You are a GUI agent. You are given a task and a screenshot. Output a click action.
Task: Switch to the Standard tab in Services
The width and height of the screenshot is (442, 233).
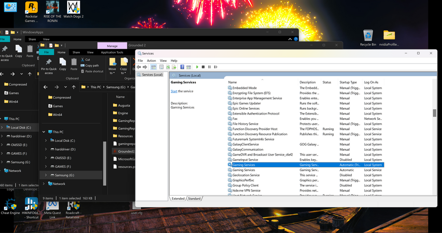pos(194,199)
